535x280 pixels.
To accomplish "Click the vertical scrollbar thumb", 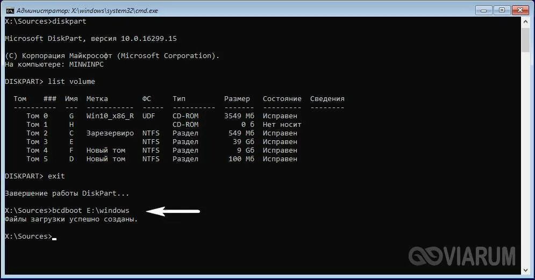I will (525, 40).
